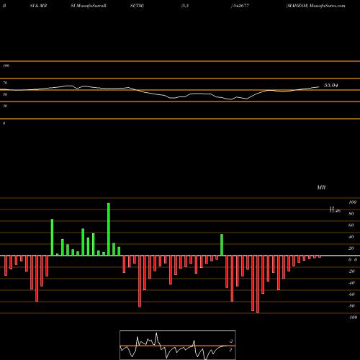Image resolution: width=360 pixels, height=360 pixels.
Task: Click the RSI axis label 30
Action: click(5, 106)
